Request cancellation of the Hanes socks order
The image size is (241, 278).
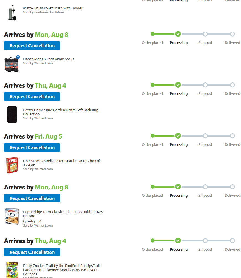(32, 46)
